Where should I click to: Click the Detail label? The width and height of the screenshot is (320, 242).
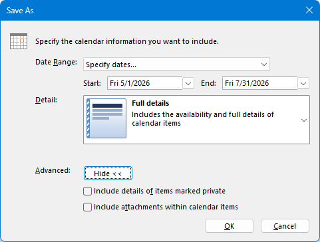coord(46,100)
